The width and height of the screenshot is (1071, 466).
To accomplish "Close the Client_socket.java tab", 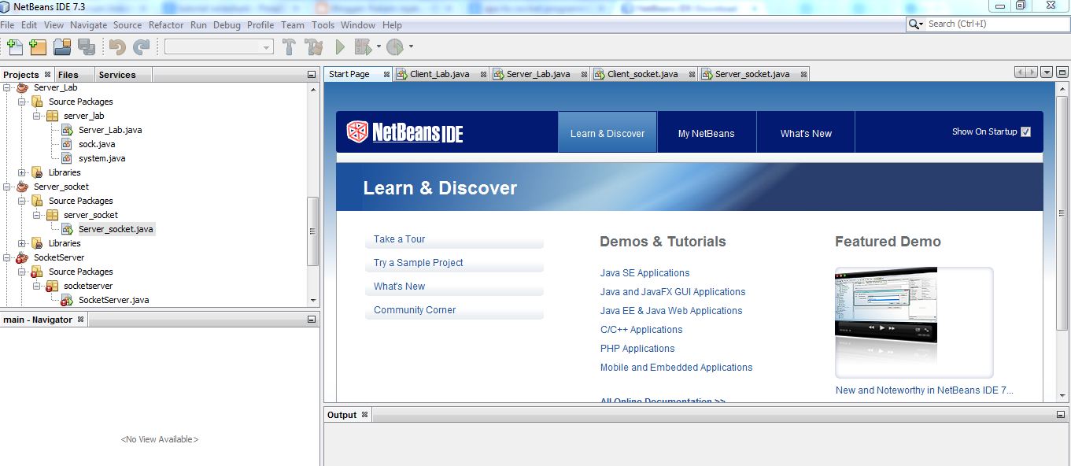I will pos(690,74).
